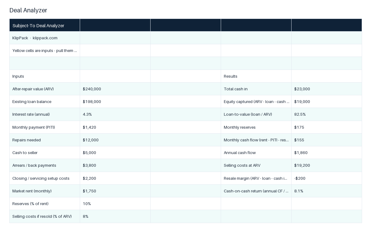This screenshot has width=371, height=232.
Task: Click the 4.3% interest rate cell
Action: click(x=115, y=114)
